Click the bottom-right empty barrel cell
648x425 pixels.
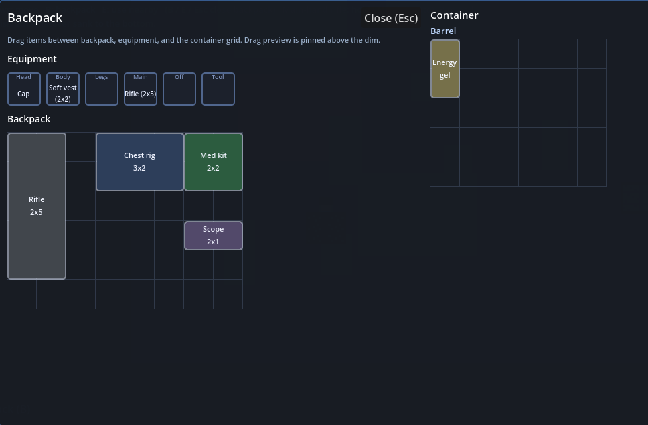pos(592,171)
